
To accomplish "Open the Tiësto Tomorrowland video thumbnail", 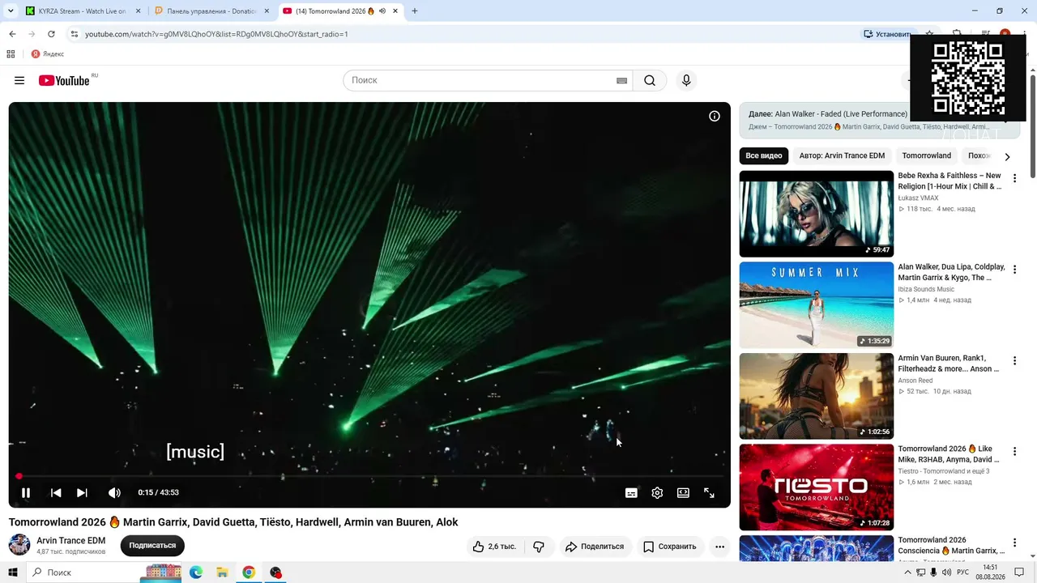I will [x=817, y=487].
